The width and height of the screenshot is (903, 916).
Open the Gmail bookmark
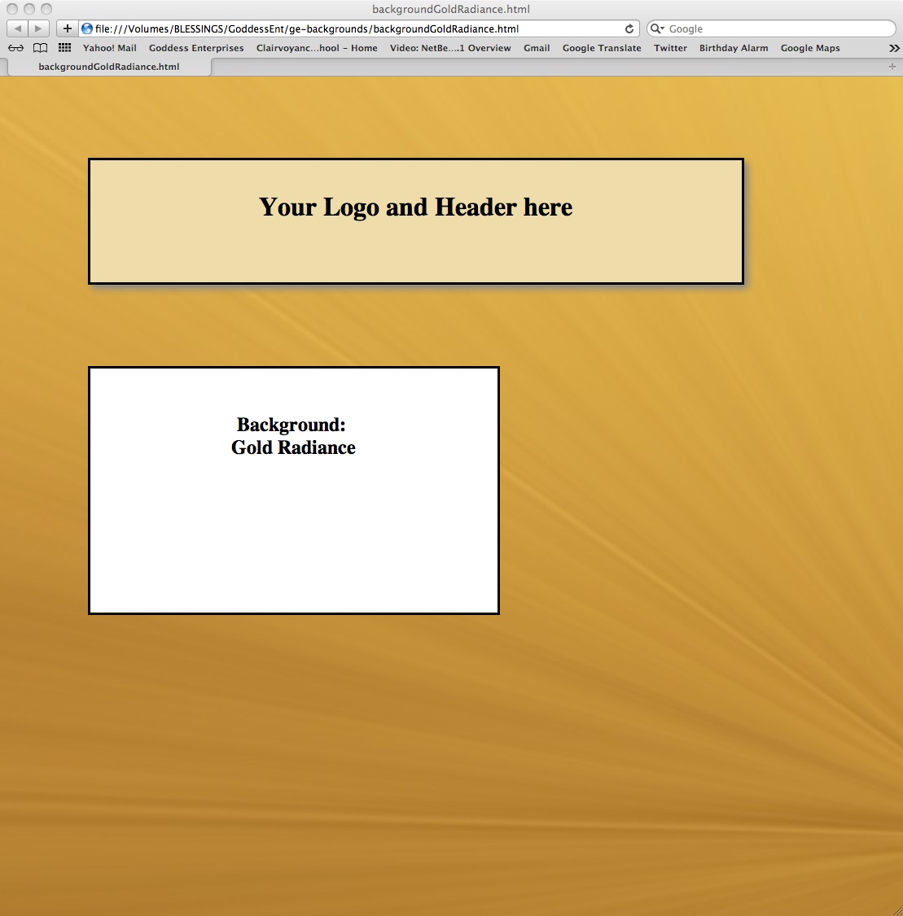tap(537, 48)
